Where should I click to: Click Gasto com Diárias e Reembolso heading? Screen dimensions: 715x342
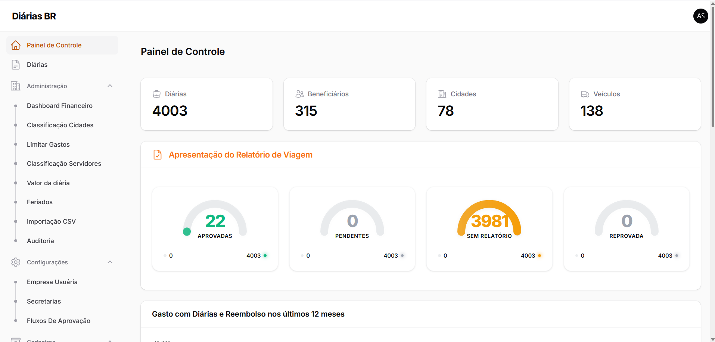point(248,314)
